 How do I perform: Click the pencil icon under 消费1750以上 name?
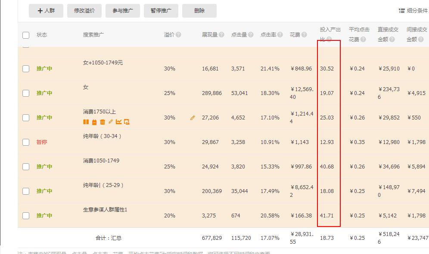(111, 122)
